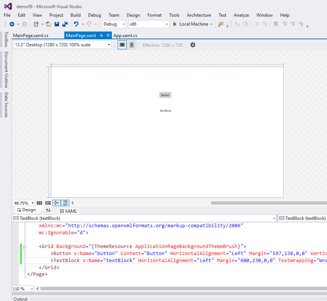This screenshot has height=301, width=327.
Task: Click the Undo icon in toolbar
Action: click(x=76, y=24)
